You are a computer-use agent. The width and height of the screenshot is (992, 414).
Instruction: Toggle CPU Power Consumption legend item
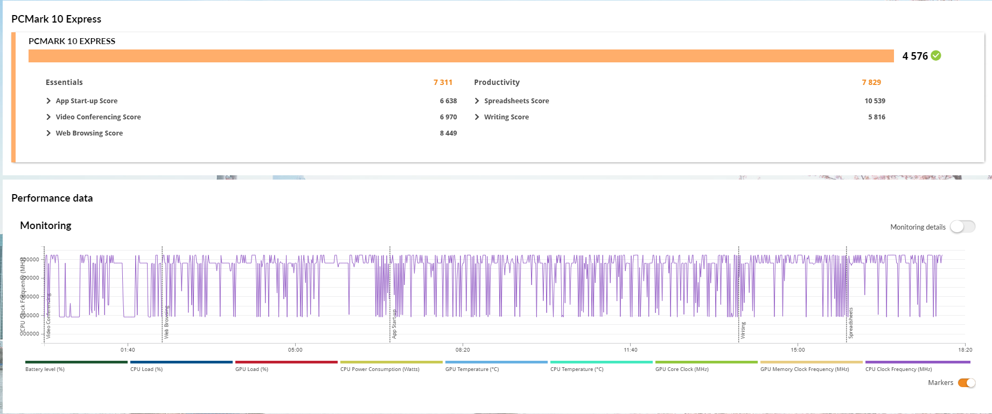(x=392, y=366)
